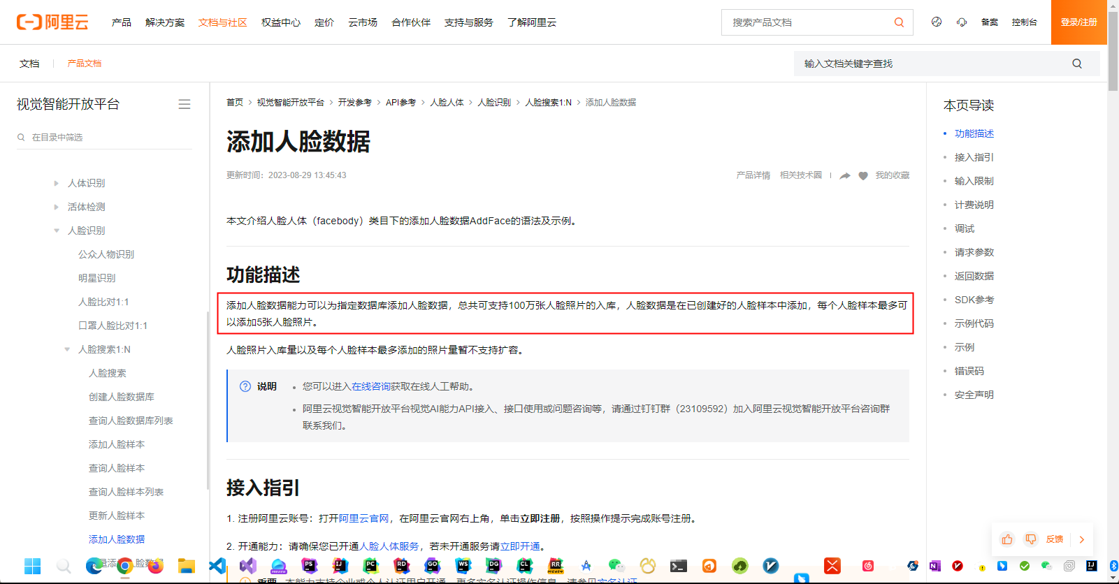Expand the feedback panel arrow

(x=1082, y=539)
